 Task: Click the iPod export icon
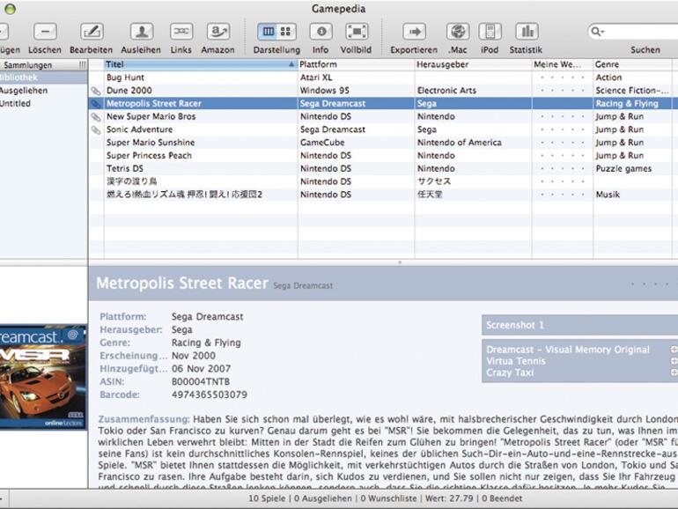[x=490, y=32]
